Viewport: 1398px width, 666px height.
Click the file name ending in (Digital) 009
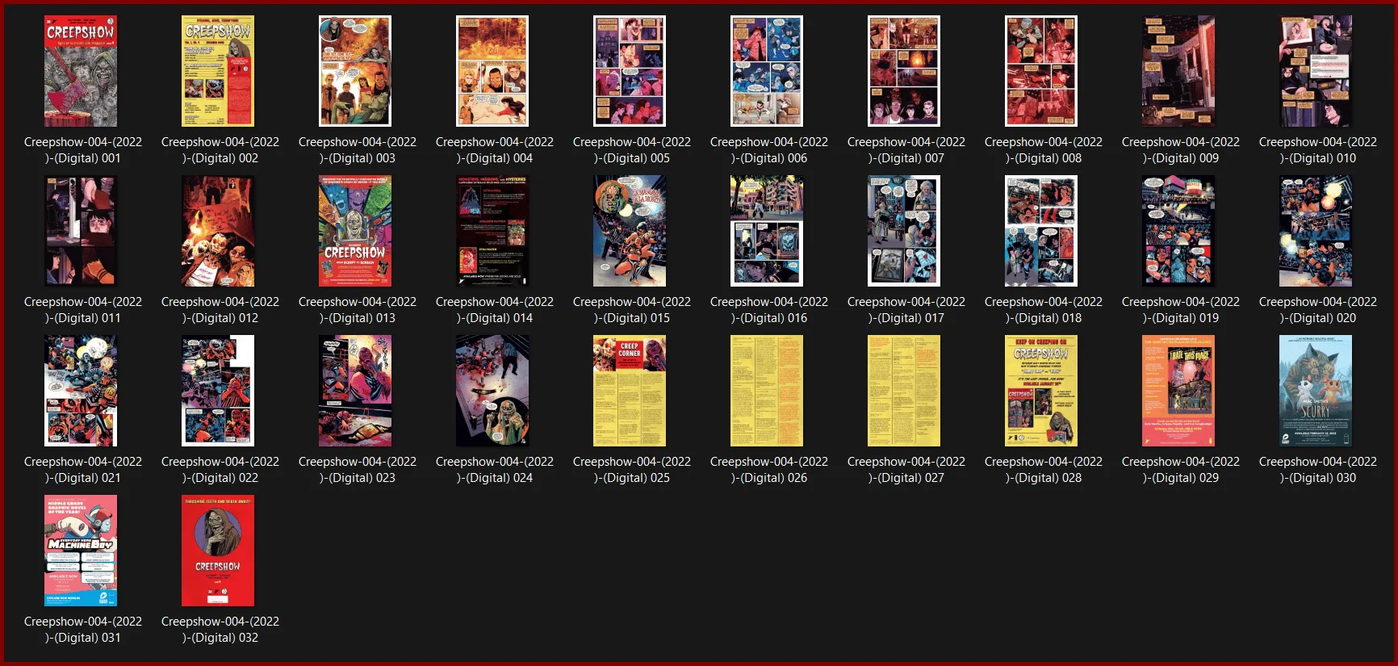(1181, 150)
